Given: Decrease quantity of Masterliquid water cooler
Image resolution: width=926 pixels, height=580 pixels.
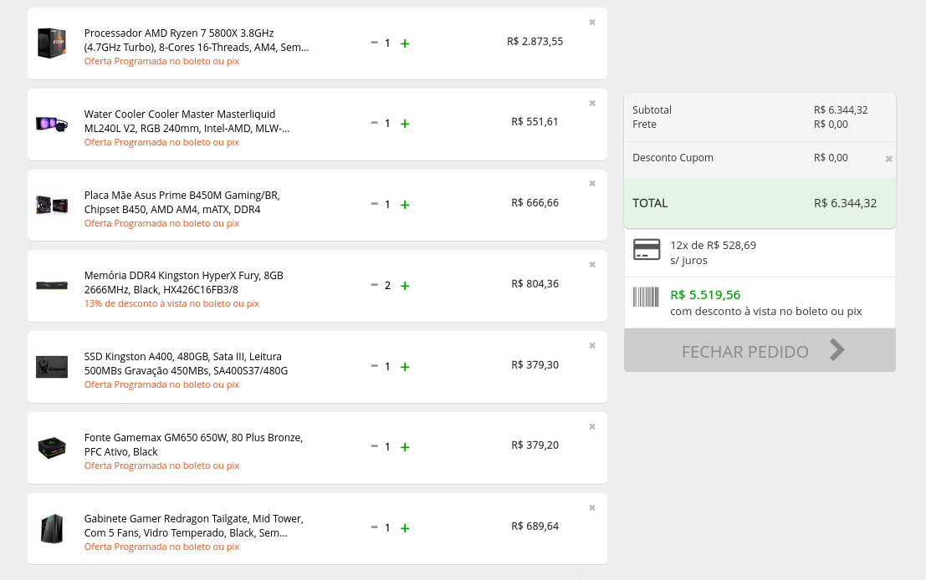Looking at the screenshot, I should tap(374, 123).
